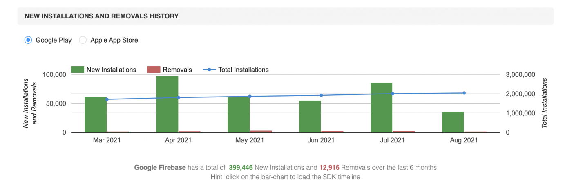Click the New Installations legend label
Viewport: 572px width, 189px height.
pyautogui.click(x=111, y=70)
